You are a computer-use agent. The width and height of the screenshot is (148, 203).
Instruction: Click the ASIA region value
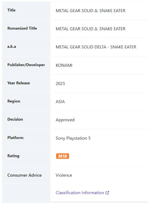60,102
